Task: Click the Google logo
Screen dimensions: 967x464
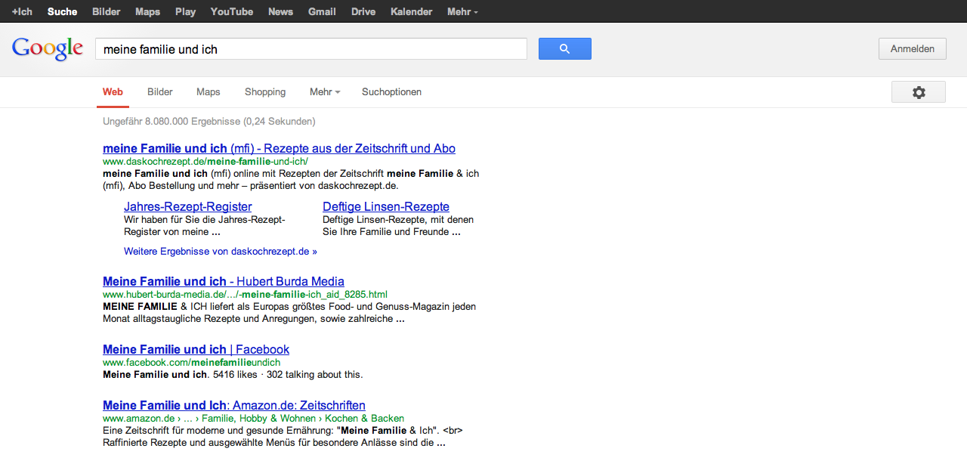Action: tap(47, 49)
